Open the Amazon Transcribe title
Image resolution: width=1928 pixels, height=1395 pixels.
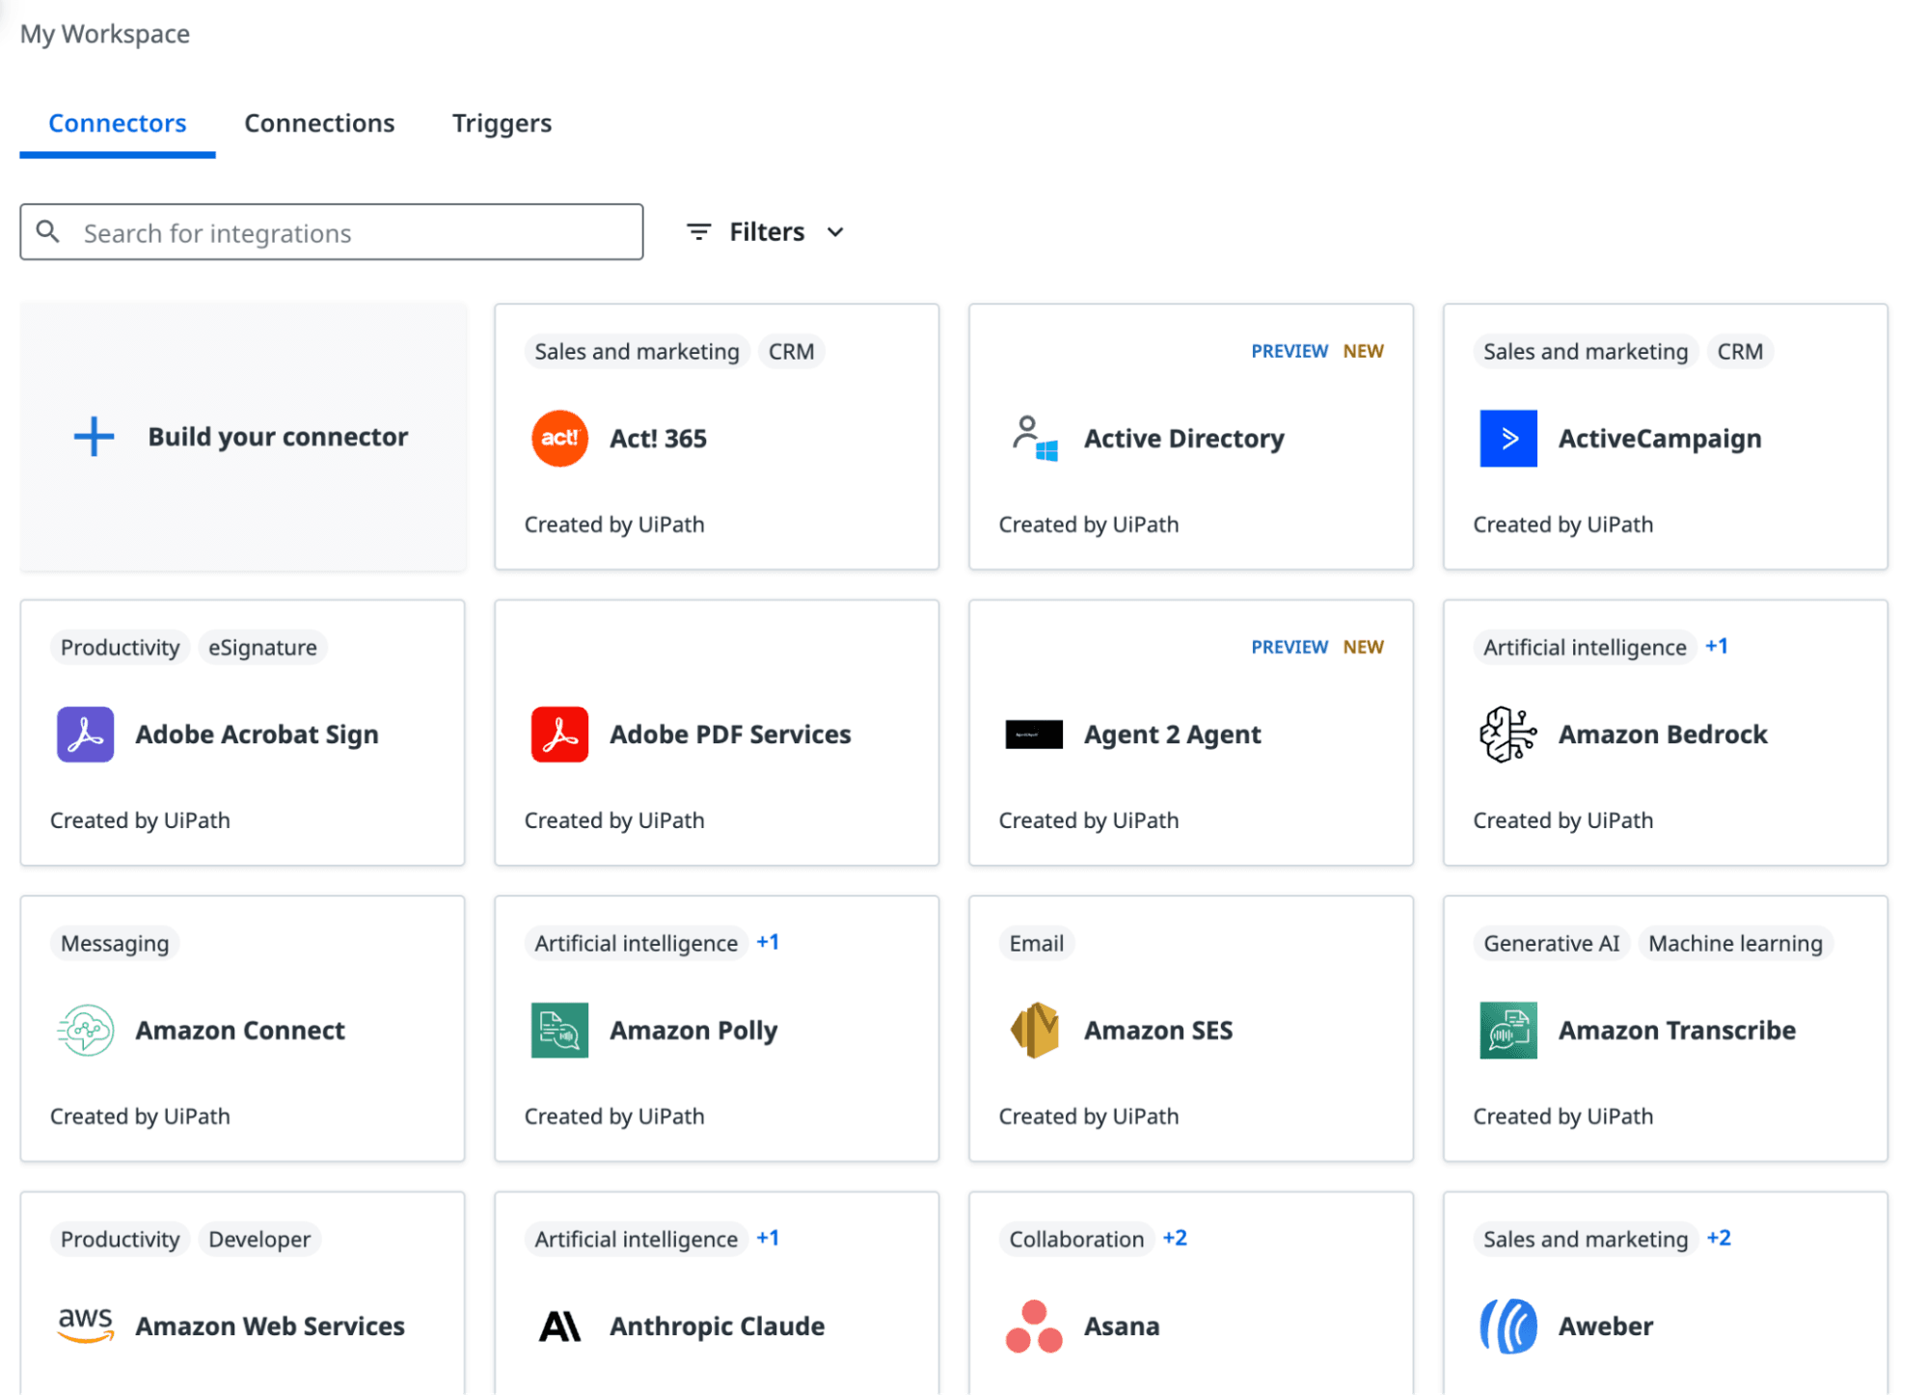tap(1676, 1030)
